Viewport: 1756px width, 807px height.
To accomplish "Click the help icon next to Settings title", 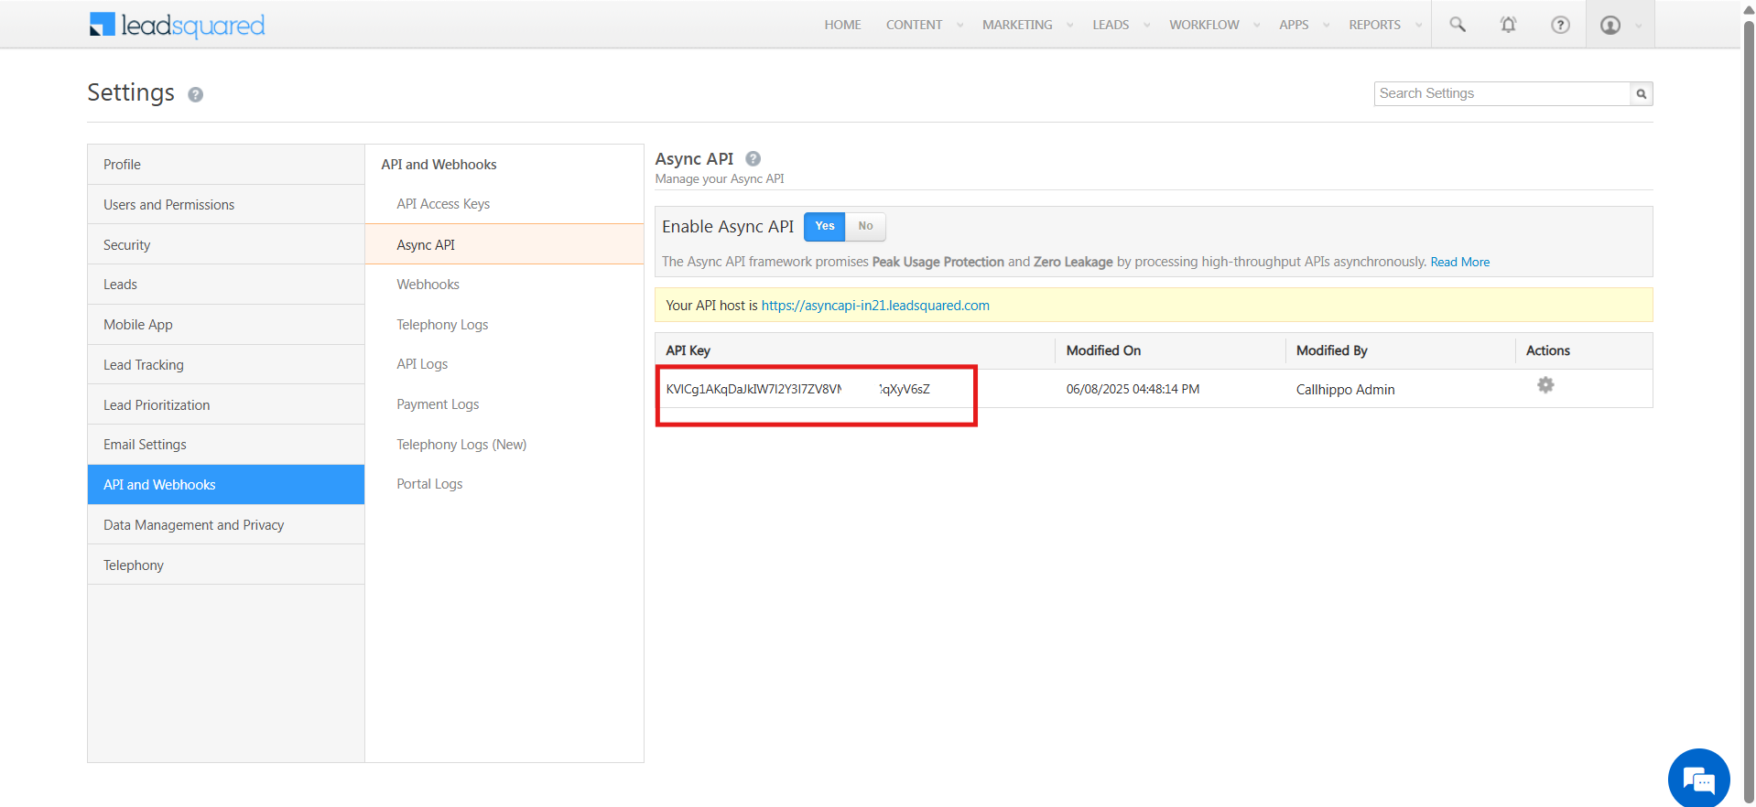I will tap(195, 94).
